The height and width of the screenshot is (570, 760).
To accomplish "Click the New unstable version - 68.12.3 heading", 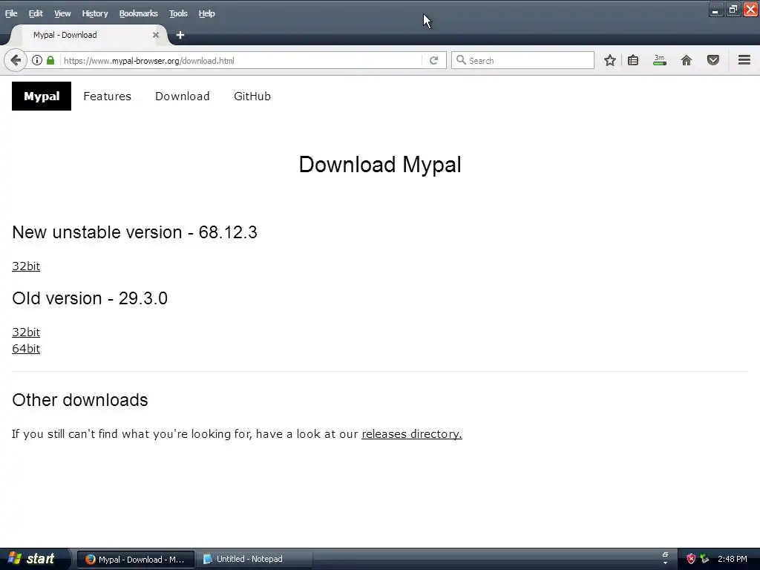I will tap(135, 232).
